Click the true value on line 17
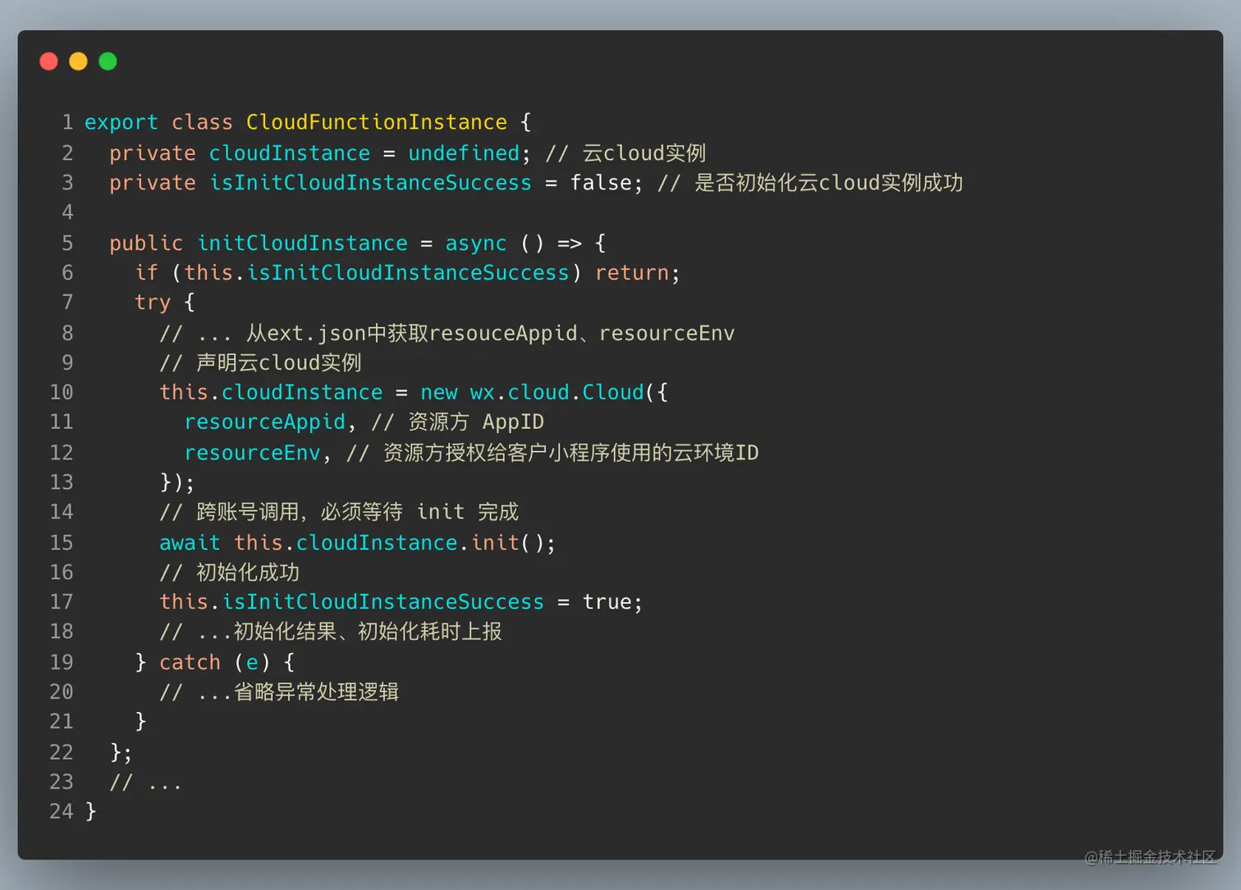Image resolution: width=1241 pixels, height=890 pixels. tap(607, 601)
